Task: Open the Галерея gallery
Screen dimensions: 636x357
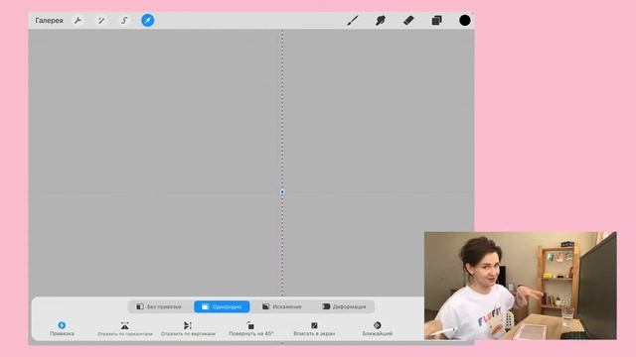Action: (49, 20)
